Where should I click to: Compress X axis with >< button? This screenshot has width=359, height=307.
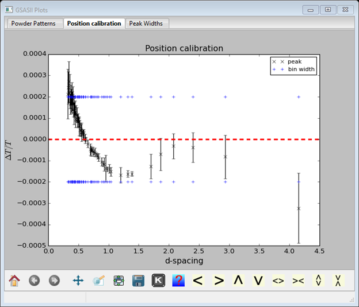pyautogui.click(x=298, y=281)
